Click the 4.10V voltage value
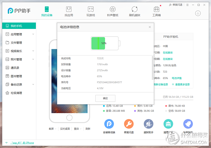The width and height of the screenshot is (211, 148). coord(100,88)
